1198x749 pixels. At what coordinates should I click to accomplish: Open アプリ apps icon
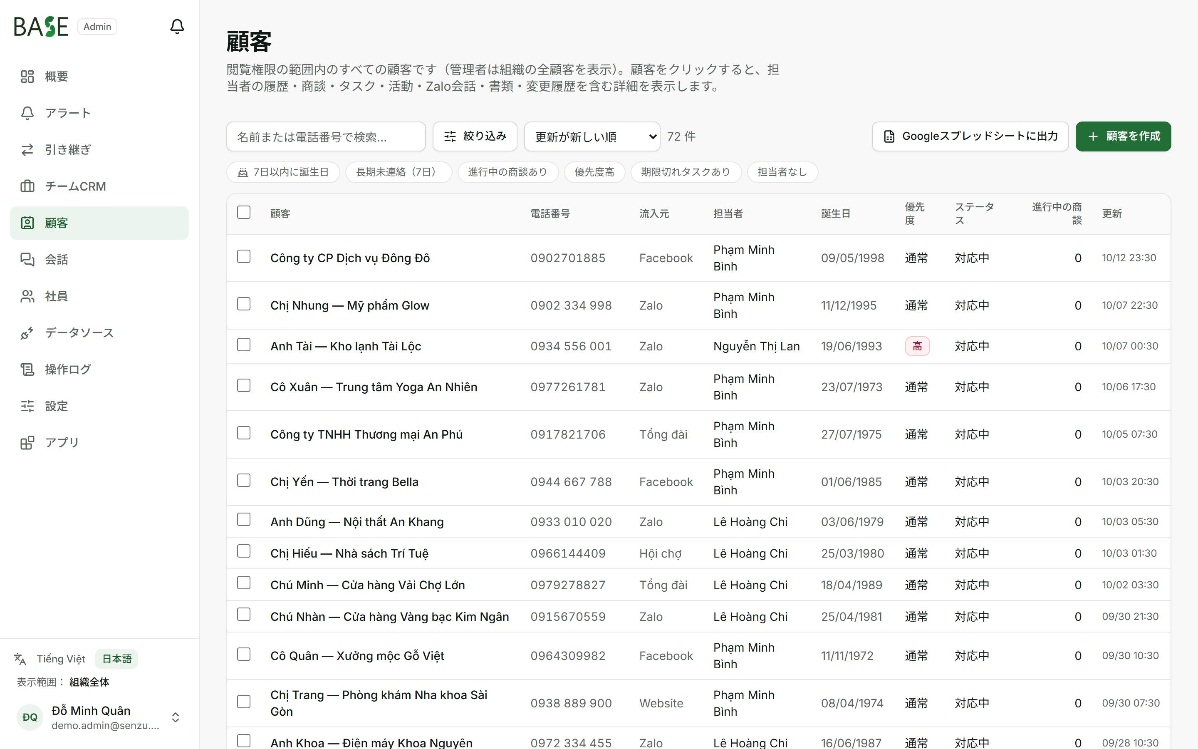[x=27, y=443]
